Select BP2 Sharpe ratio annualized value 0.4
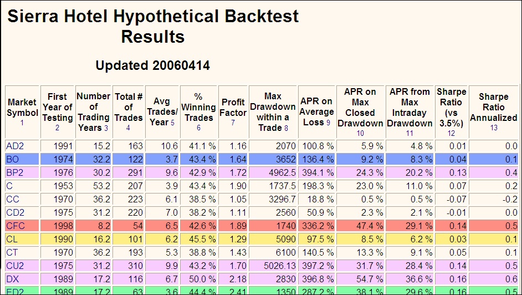The width and height of the screenshot is (522, 295). (511, 172)
